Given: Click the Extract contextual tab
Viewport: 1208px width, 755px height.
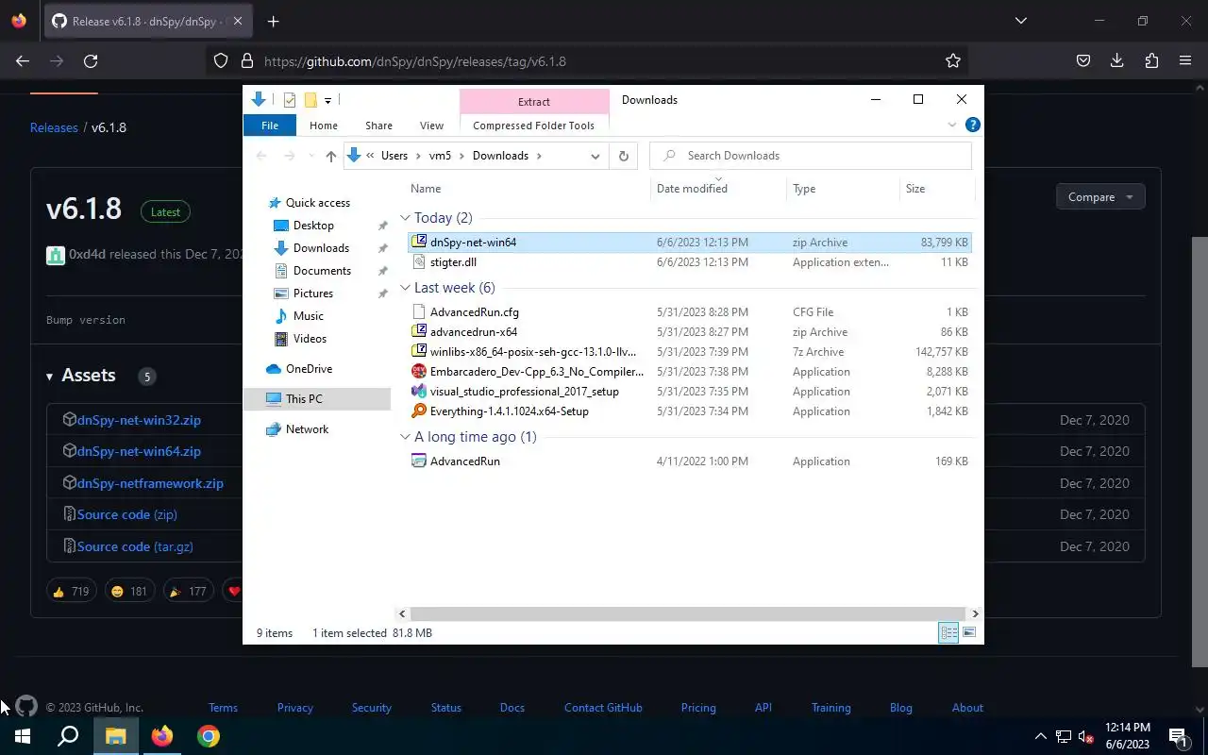Looking at the screenshot, I should pyautogui.click(x=534, y=102).
